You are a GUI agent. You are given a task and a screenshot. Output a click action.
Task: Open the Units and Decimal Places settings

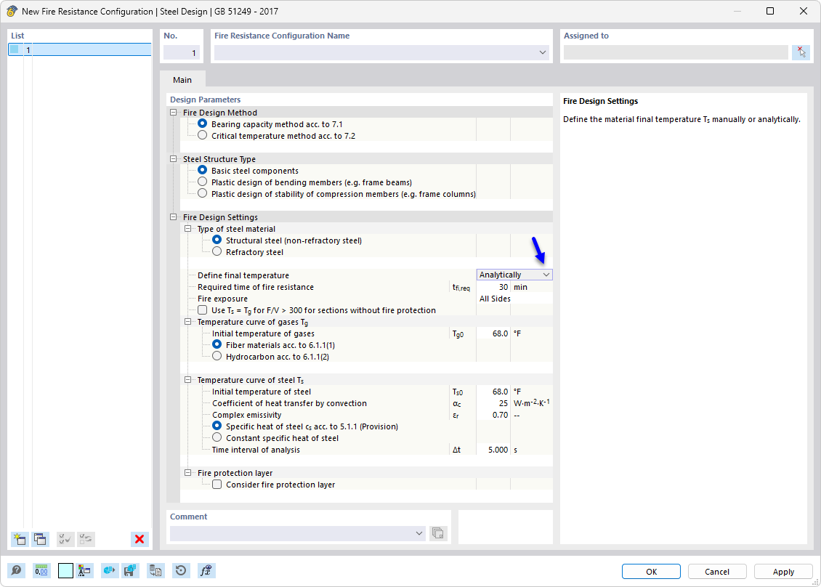coord(41,570)
